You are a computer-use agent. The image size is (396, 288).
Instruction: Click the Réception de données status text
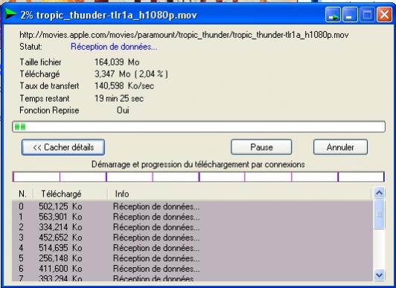pos(114,47)
